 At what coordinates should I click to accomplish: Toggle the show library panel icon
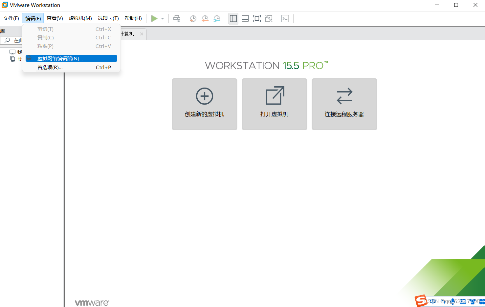pos(233,19)
